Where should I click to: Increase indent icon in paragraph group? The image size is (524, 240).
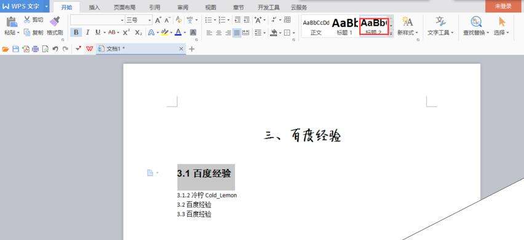pyautogui.click(x=246, y=20)
